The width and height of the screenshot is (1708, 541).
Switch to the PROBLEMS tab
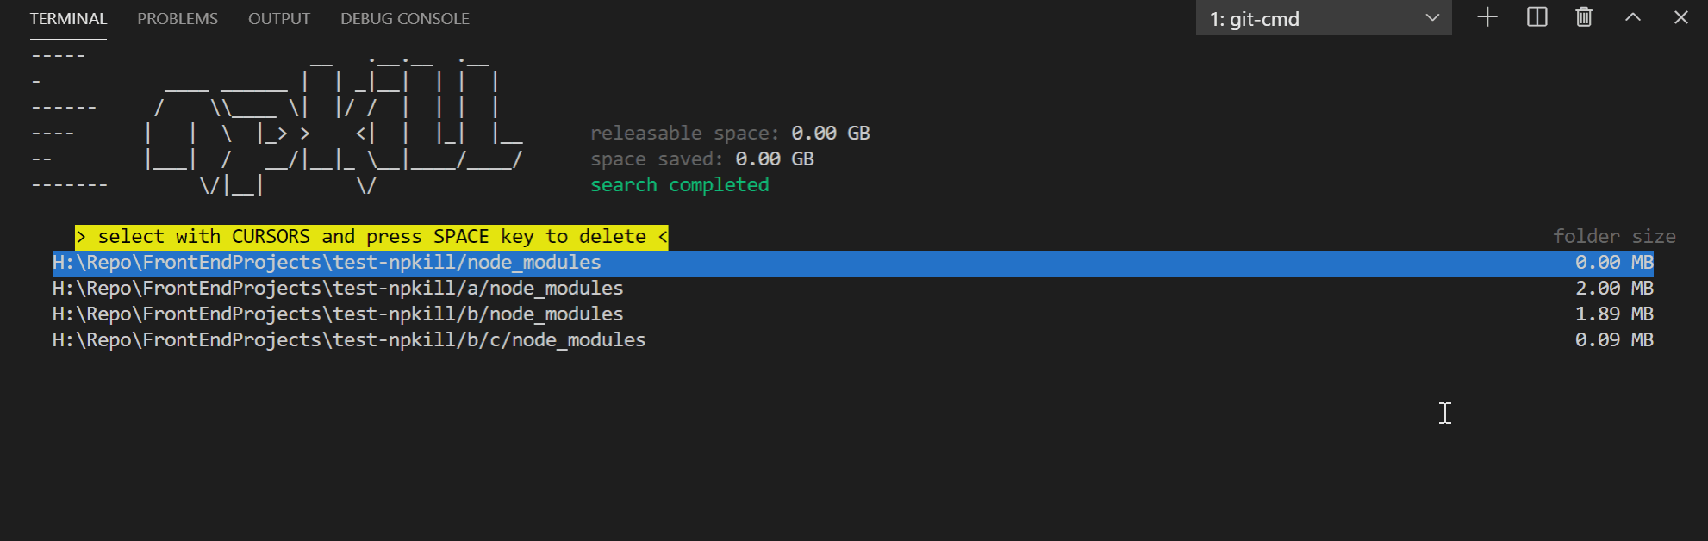(177, 18)
